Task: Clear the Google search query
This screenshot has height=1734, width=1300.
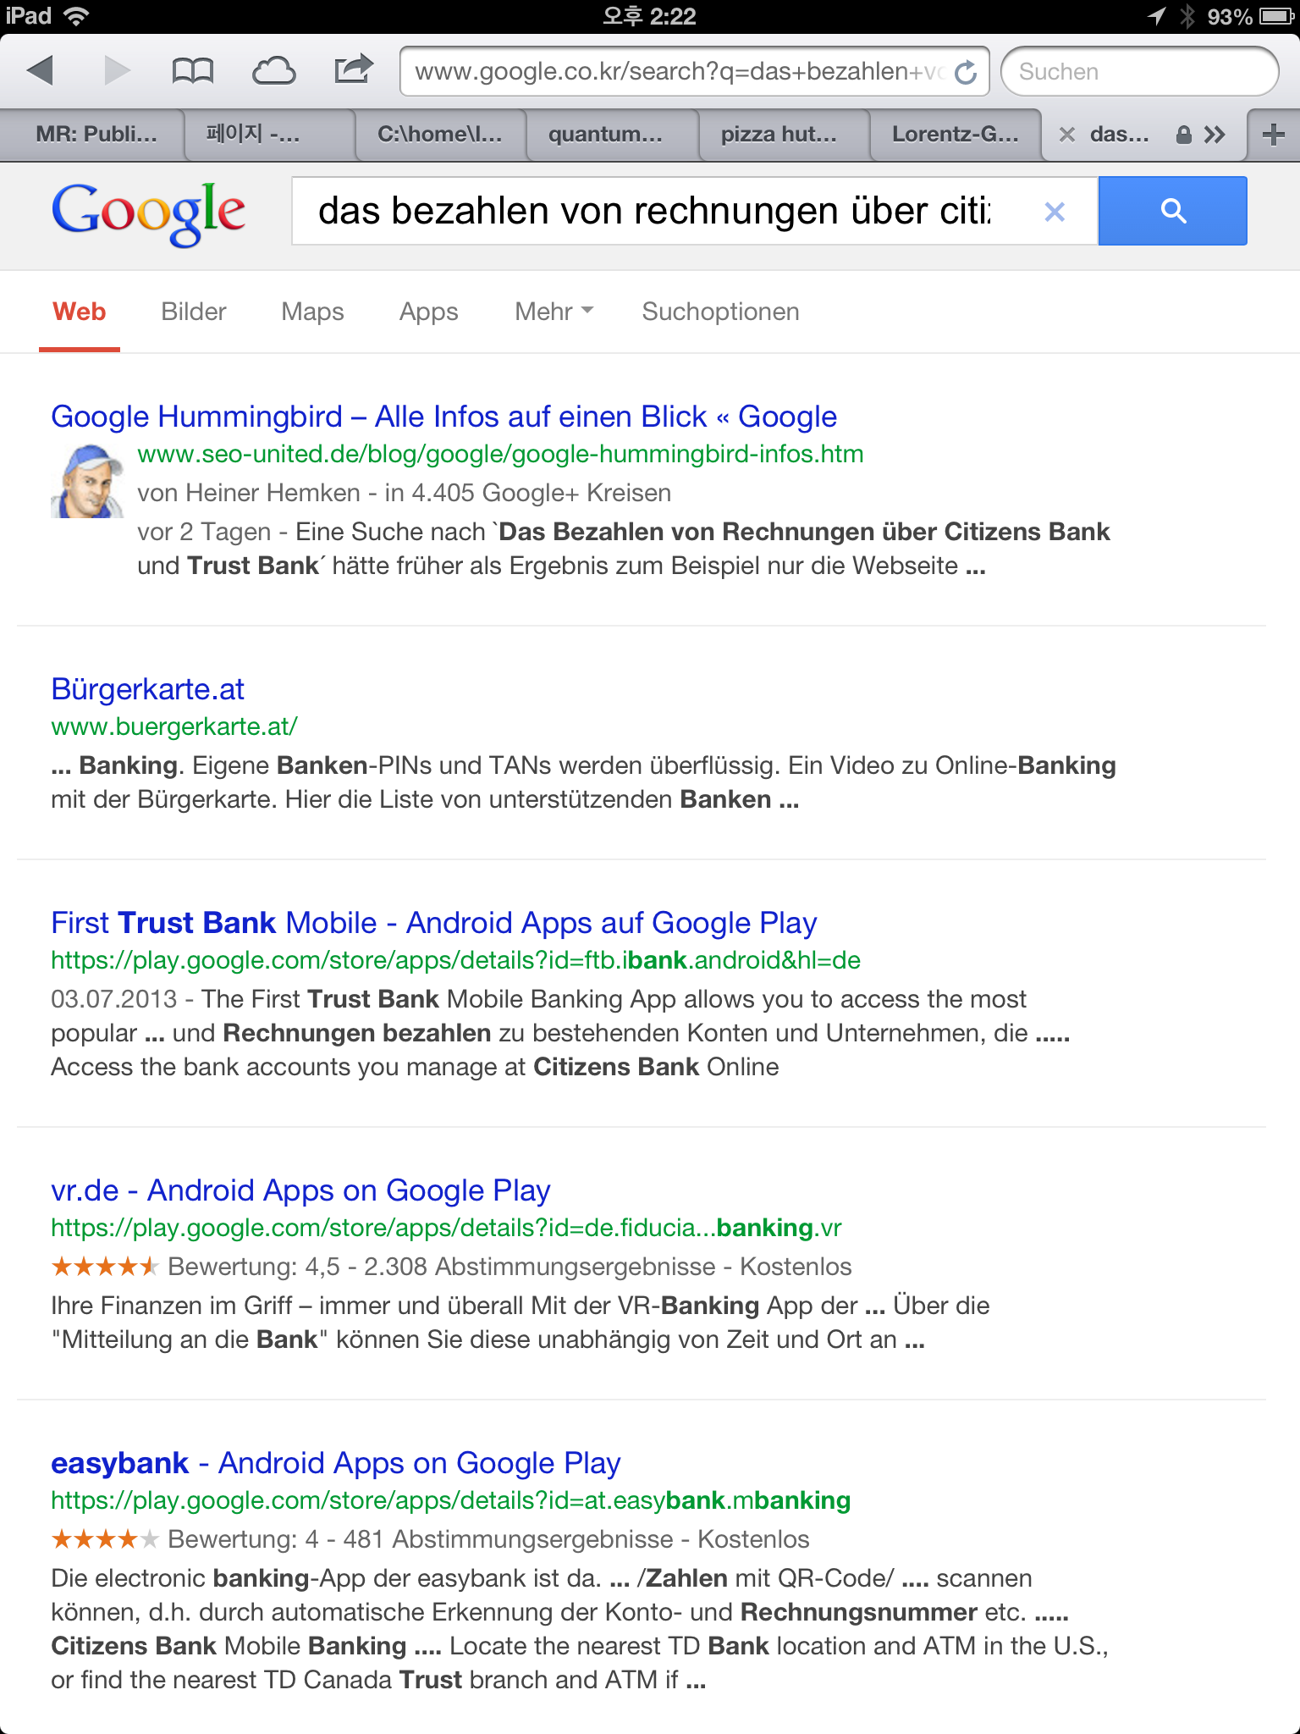Action: click(1055, 212)
